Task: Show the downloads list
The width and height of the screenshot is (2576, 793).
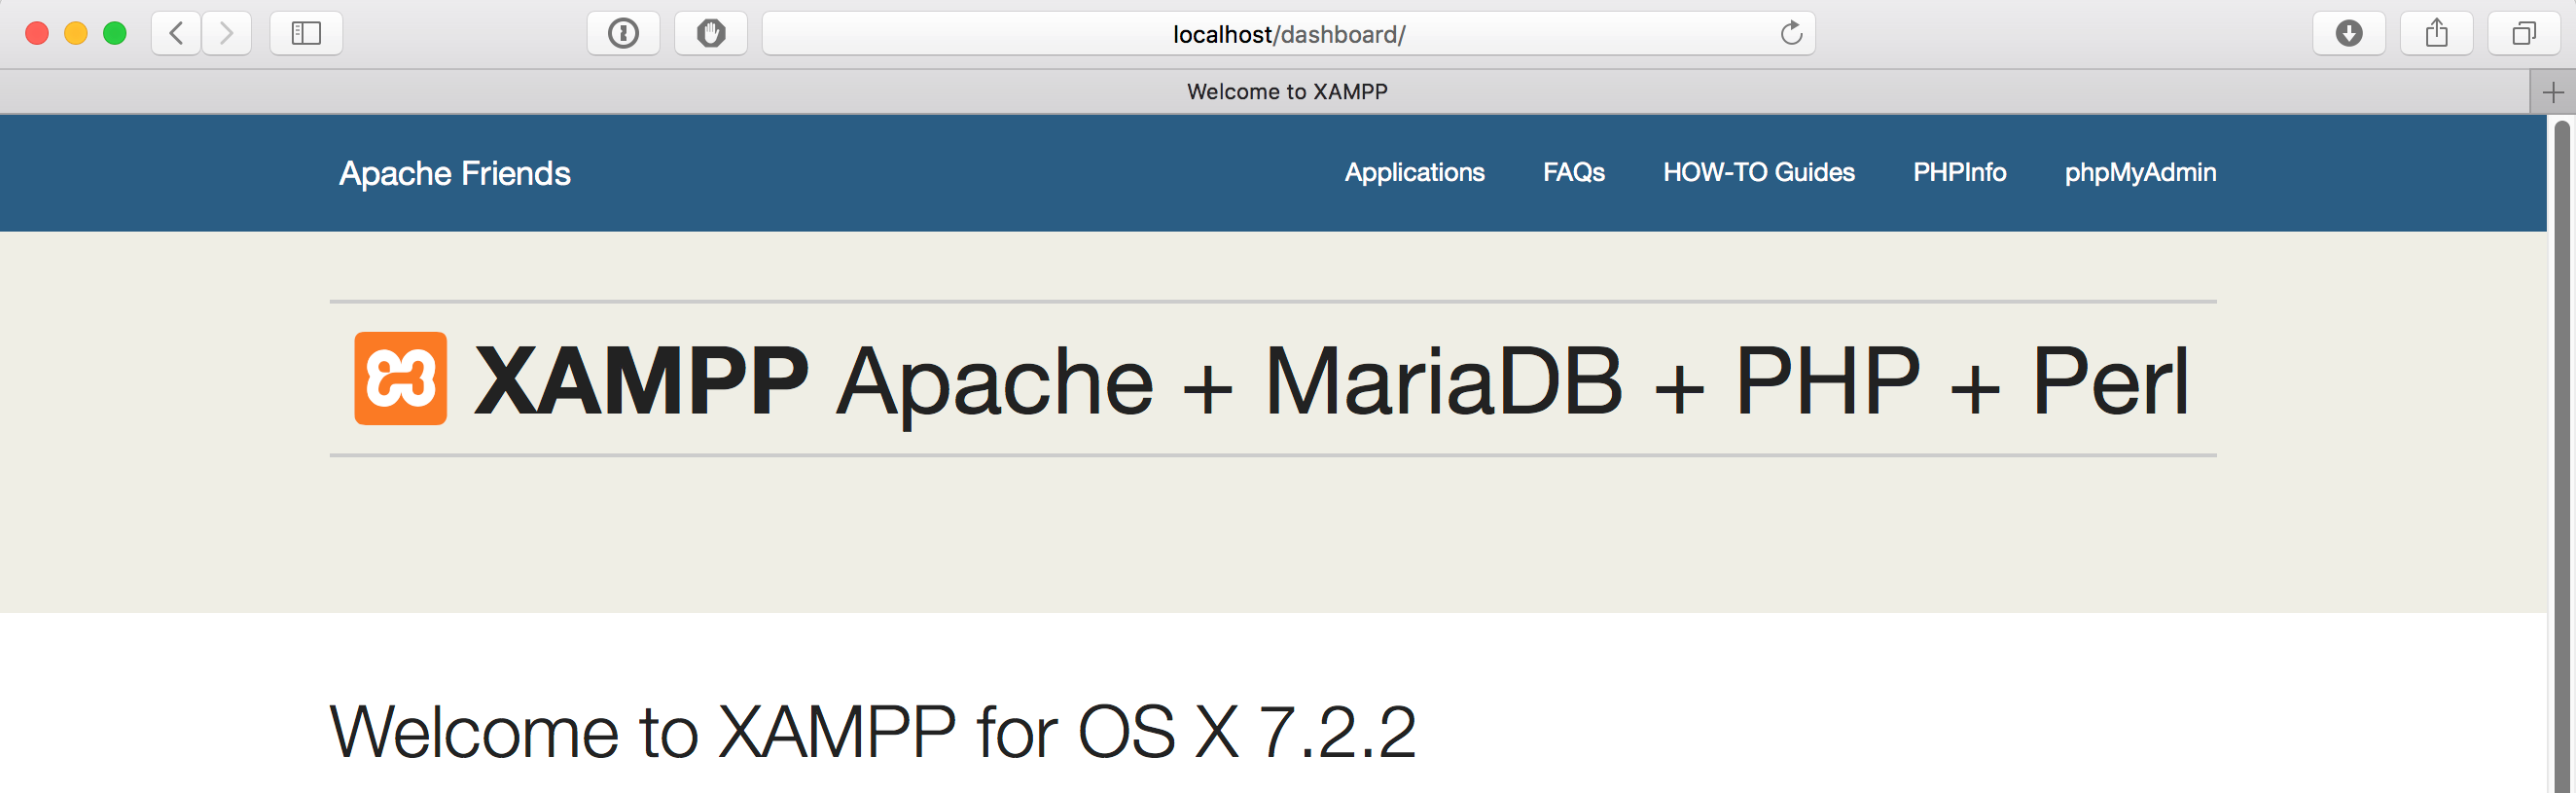Action: [2349, 34]
